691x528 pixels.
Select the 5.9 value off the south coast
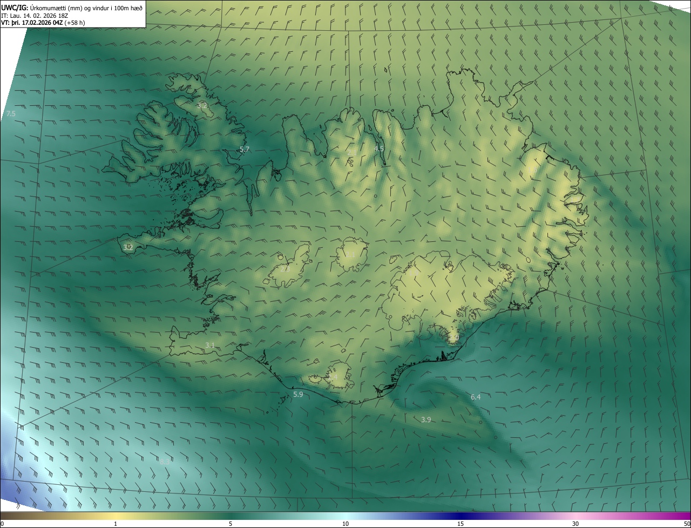298,395
